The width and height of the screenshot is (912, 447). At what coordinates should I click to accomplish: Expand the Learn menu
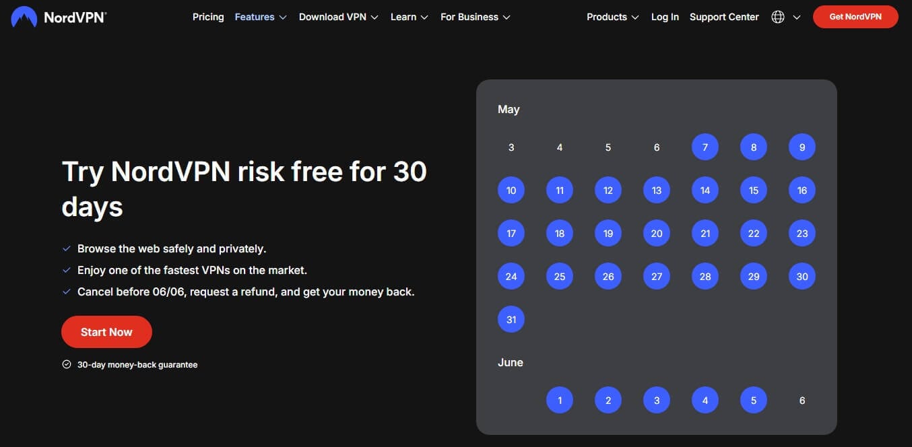[410, 17]
